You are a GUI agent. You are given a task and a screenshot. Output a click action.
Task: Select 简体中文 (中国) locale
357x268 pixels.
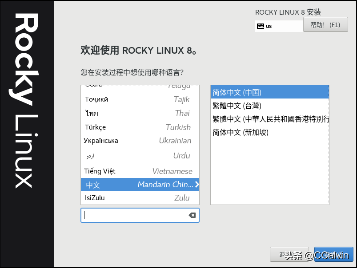[x=269, y=92]
